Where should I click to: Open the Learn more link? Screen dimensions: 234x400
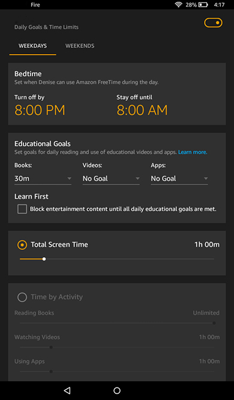click(193, 153)
